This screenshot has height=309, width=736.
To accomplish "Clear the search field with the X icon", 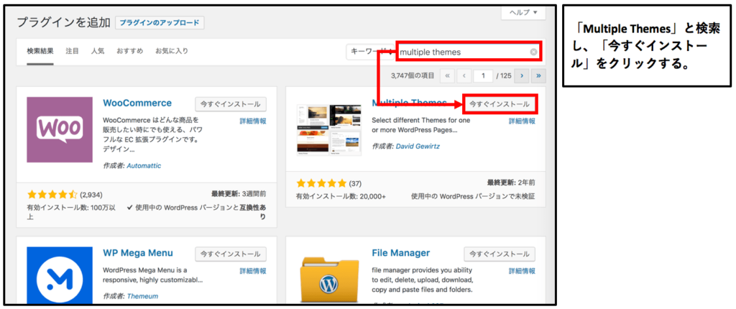I will tap(534, 52).
